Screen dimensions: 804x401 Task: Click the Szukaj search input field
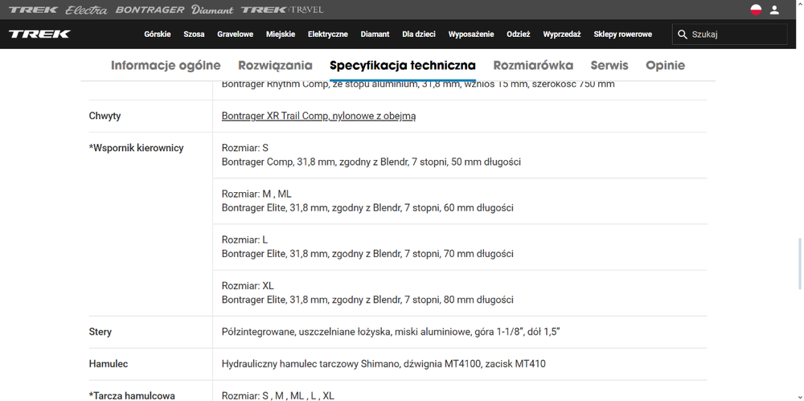736,35
